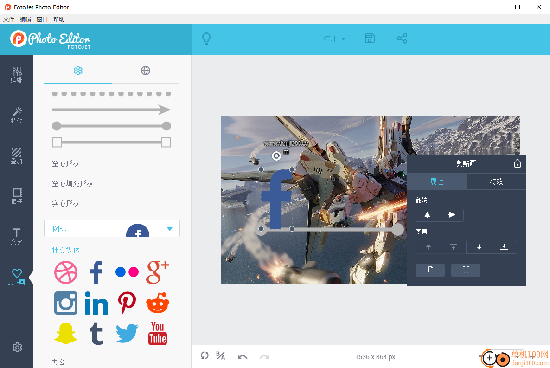
Task: Add the Tumblr icon clipart
Action: [96, 334]
